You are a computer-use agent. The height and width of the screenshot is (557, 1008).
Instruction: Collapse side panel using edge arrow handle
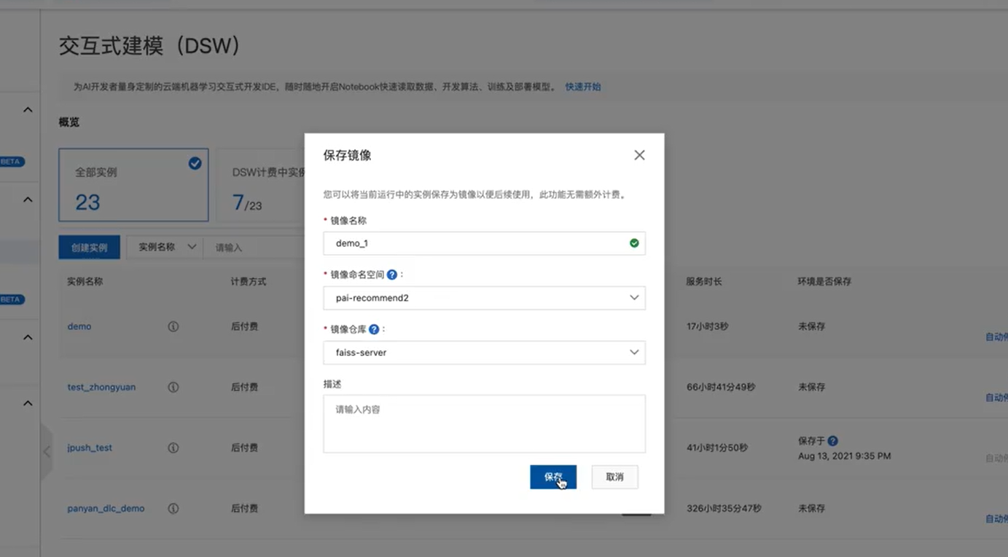click(x=46, y=451)
